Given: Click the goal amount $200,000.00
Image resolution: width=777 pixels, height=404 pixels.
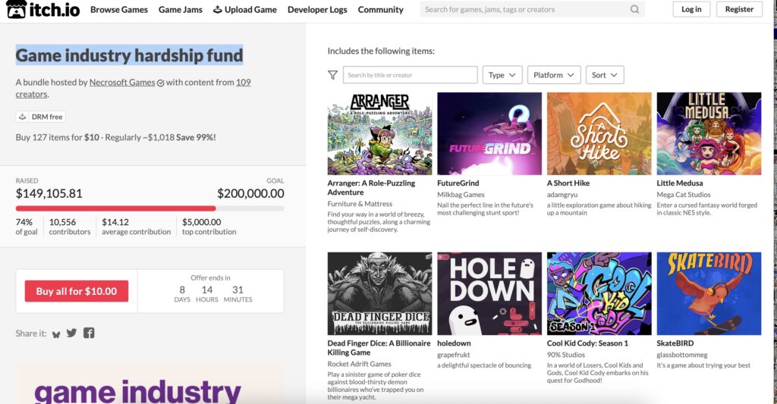Looking at the screenshot, I should 250,193.
